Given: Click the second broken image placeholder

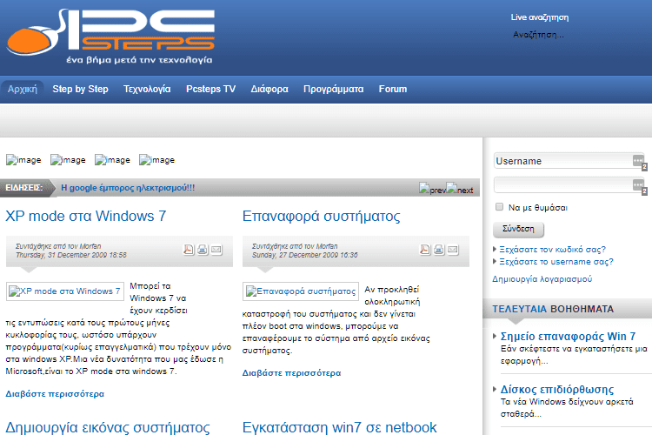Looking at the screenshot, I should point(68,160).
